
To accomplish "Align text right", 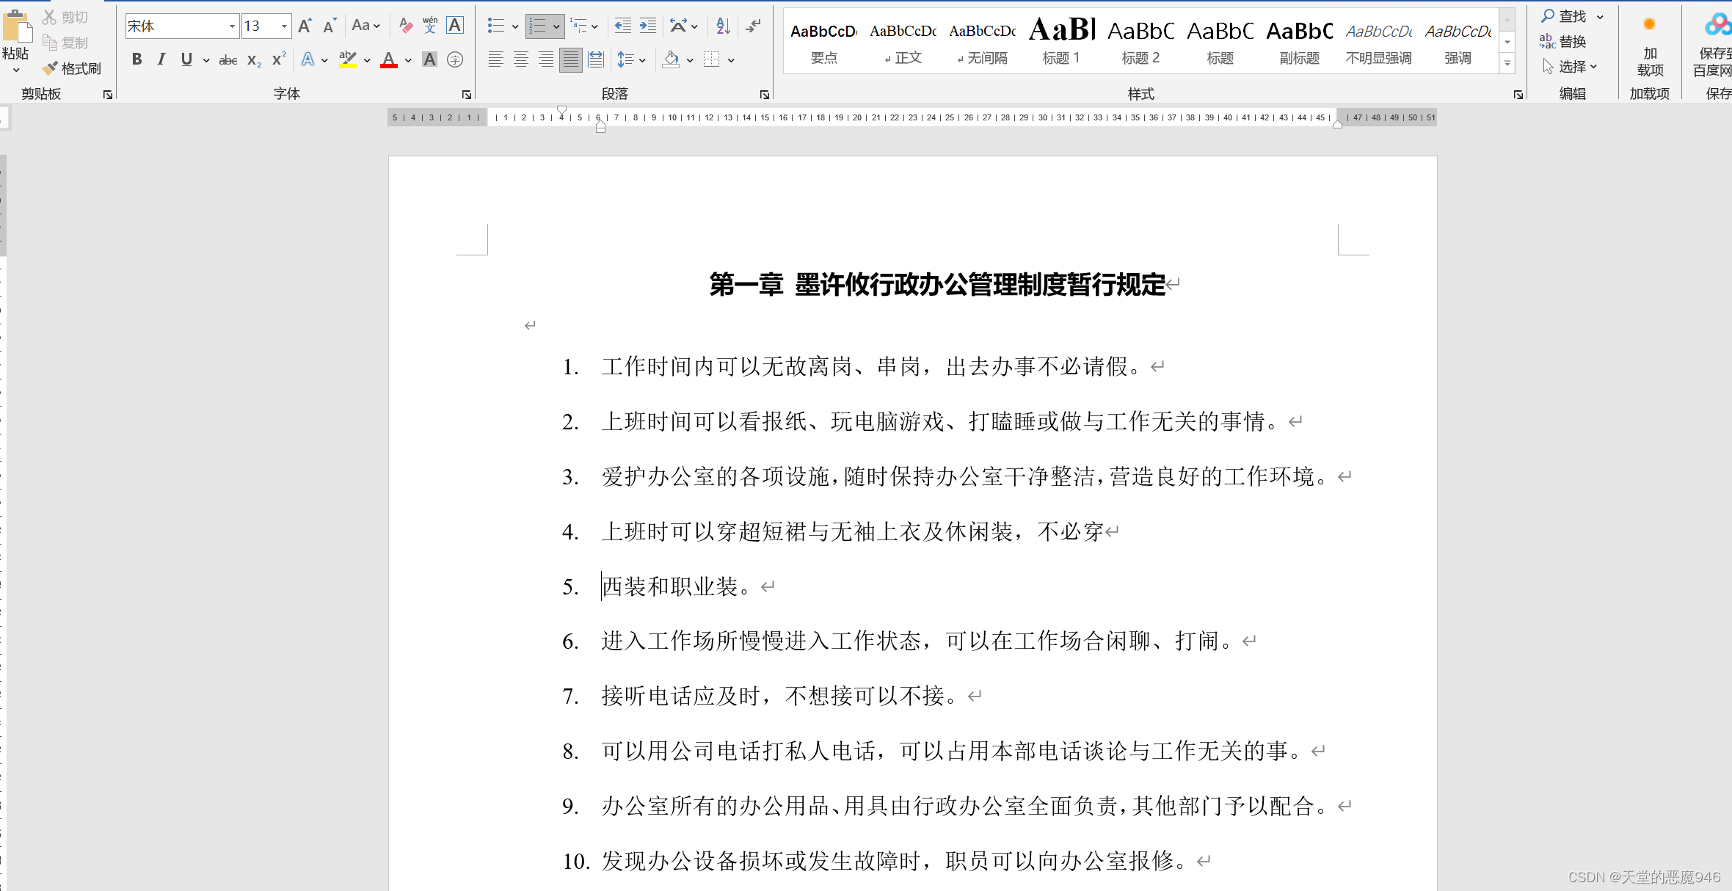I will 546,59.
